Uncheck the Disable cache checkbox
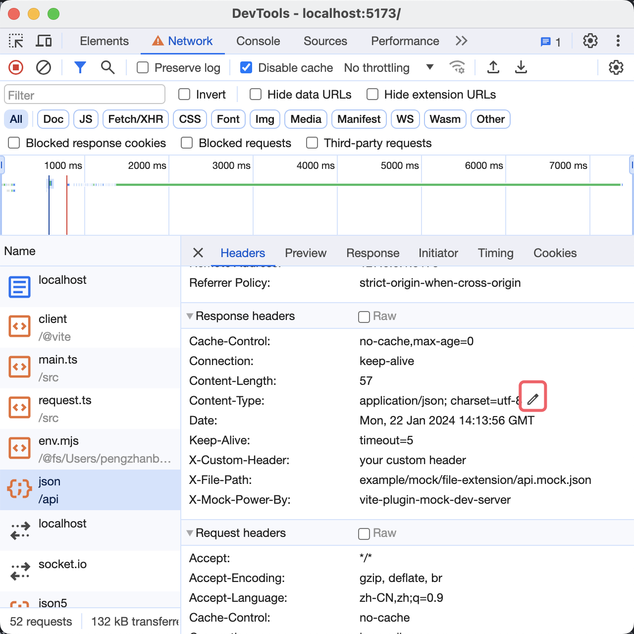 click(x=246, y=67)
